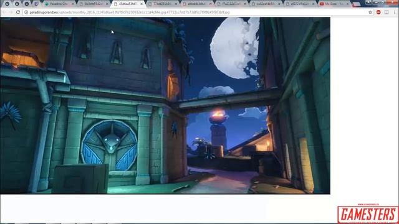Close the active 45d6aa53 tab
This screenshot has width=399, height=224.
pos(142,4)
